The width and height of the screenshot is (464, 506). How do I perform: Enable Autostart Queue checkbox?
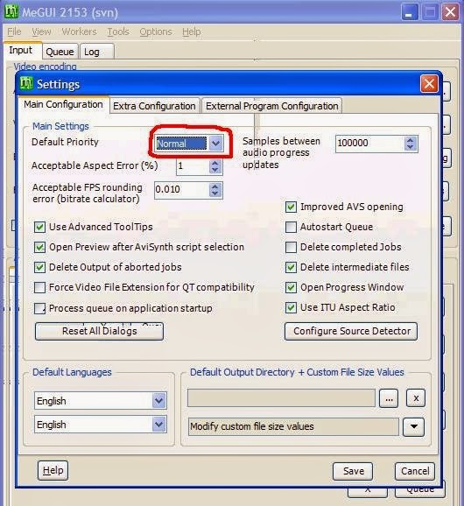coord(291,227)
